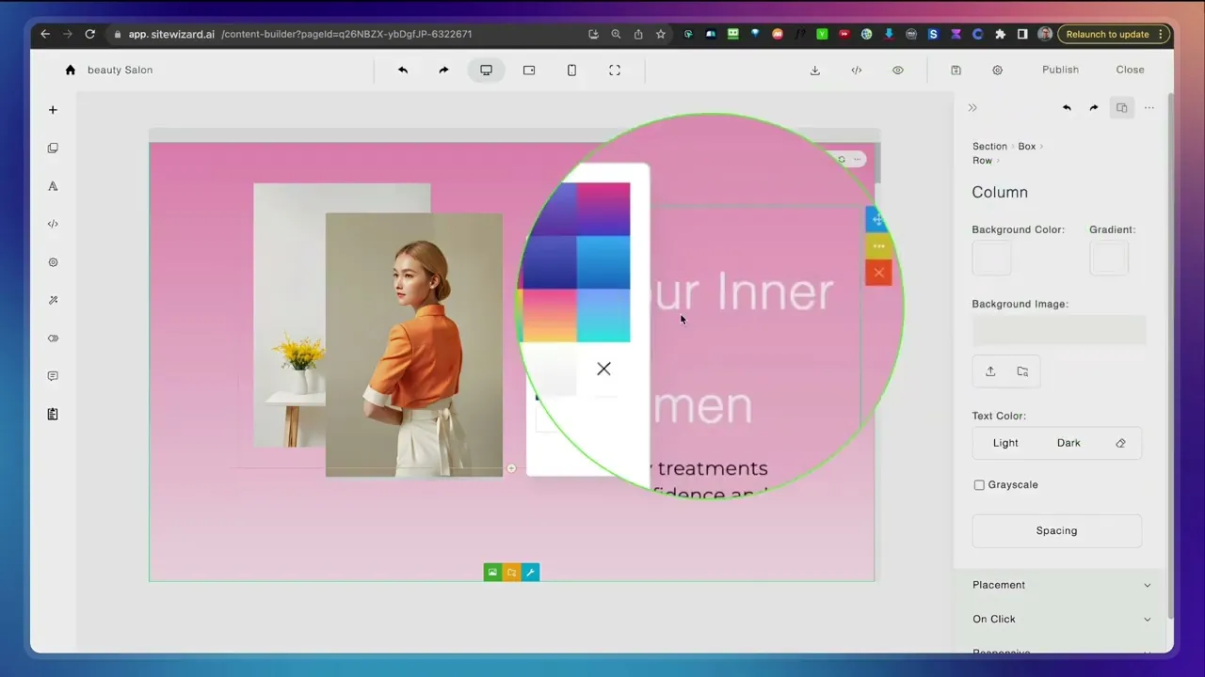The width and height of the screenshot is (1205, 677).
Task: Open code snippet icon in left sidebar
Action: (53, 224)
